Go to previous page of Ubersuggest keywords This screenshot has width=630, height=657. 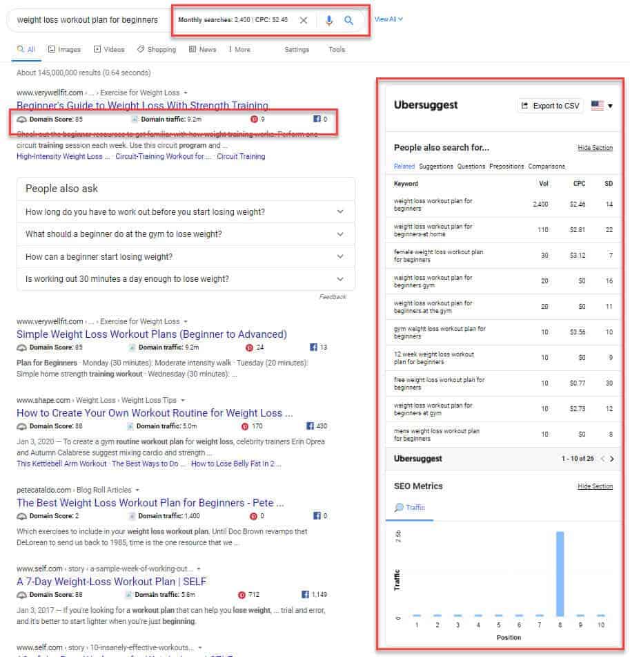point(601,459)
